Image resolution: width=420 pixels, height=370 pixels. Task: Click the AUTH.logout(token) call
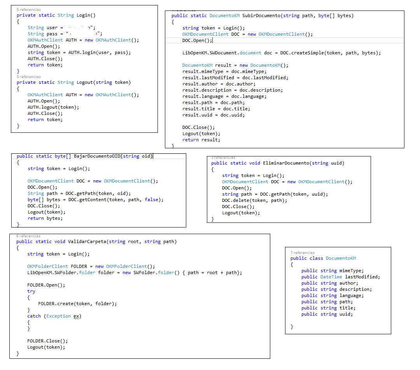tap(53, 107)
